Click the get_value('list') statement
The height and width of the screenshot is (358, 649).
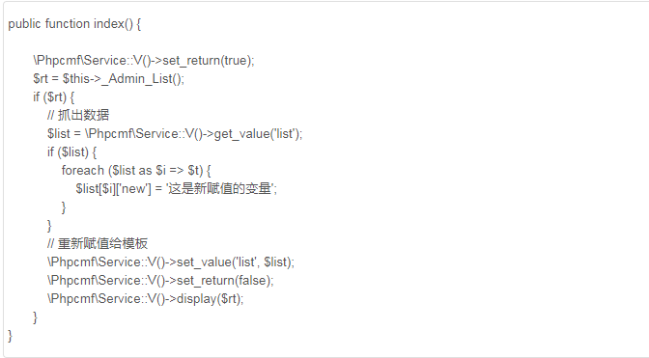(x=175, y=134)
